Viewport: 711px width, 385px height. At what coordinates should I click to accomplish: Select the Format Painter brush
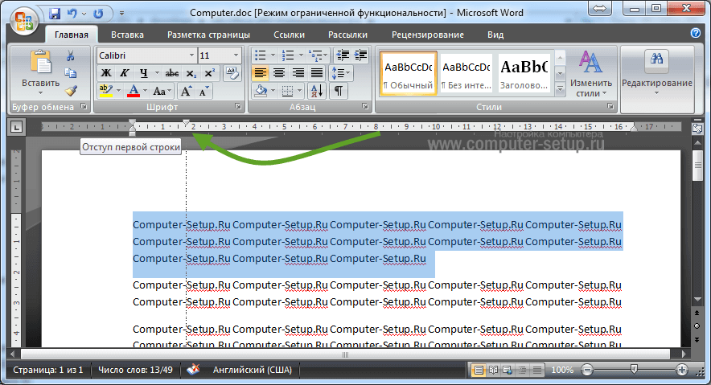click(70, 91)
